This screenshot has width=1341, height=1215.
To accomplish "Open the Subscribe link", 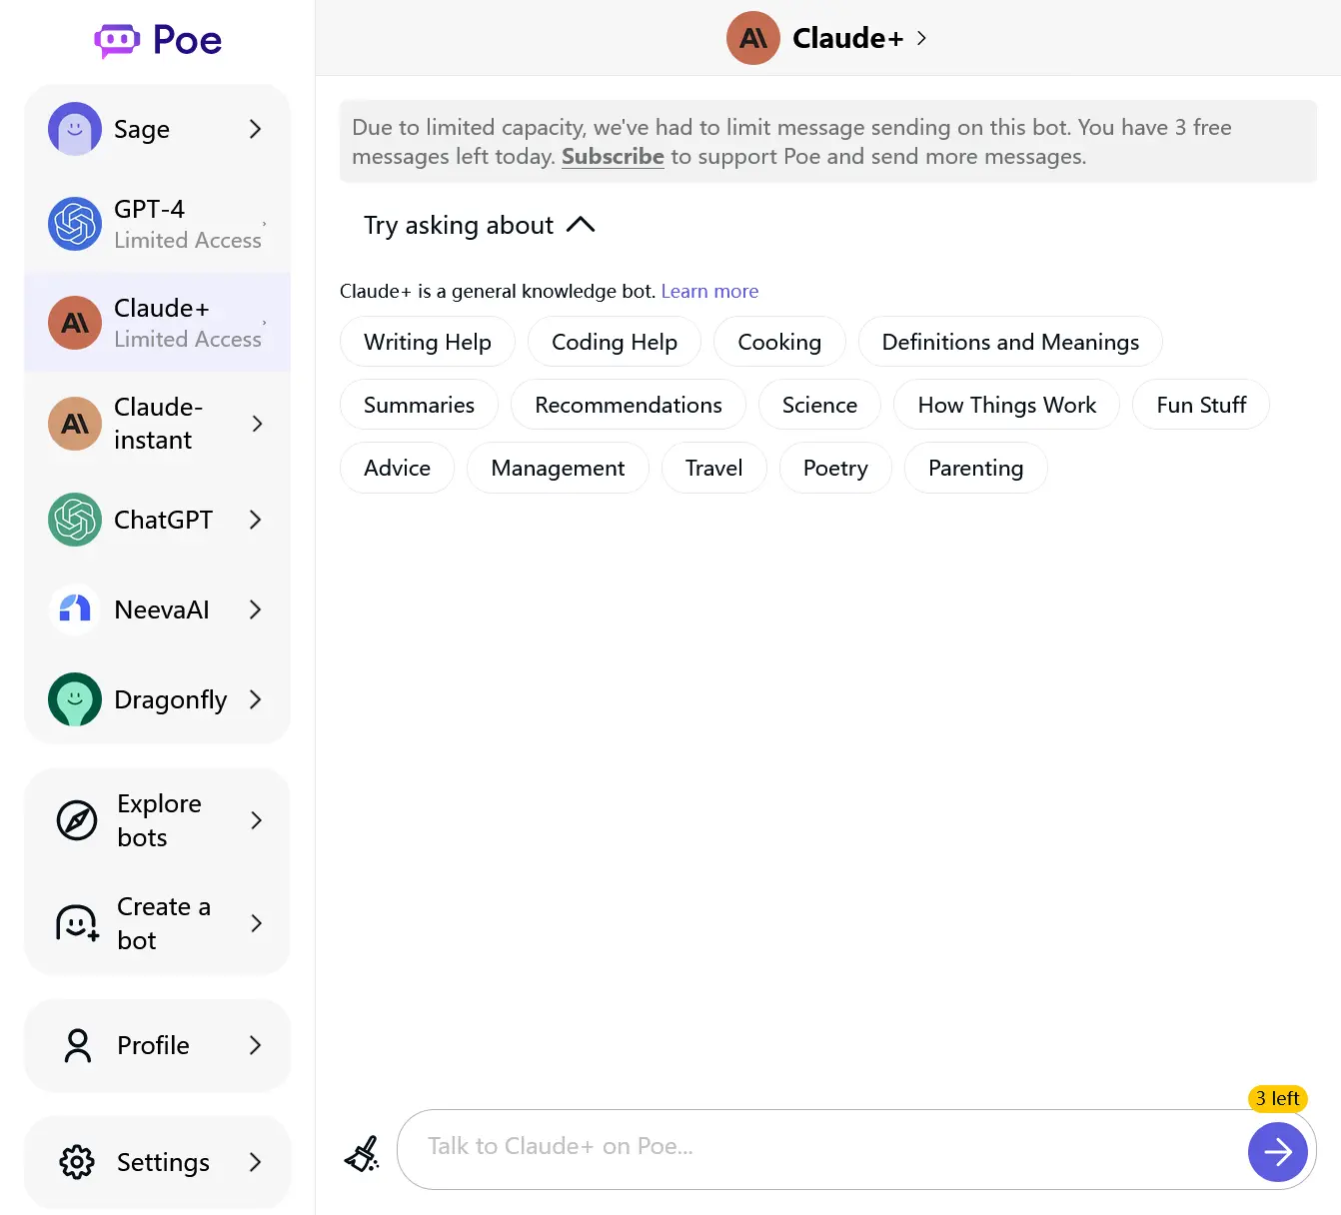I will [613, 157].
